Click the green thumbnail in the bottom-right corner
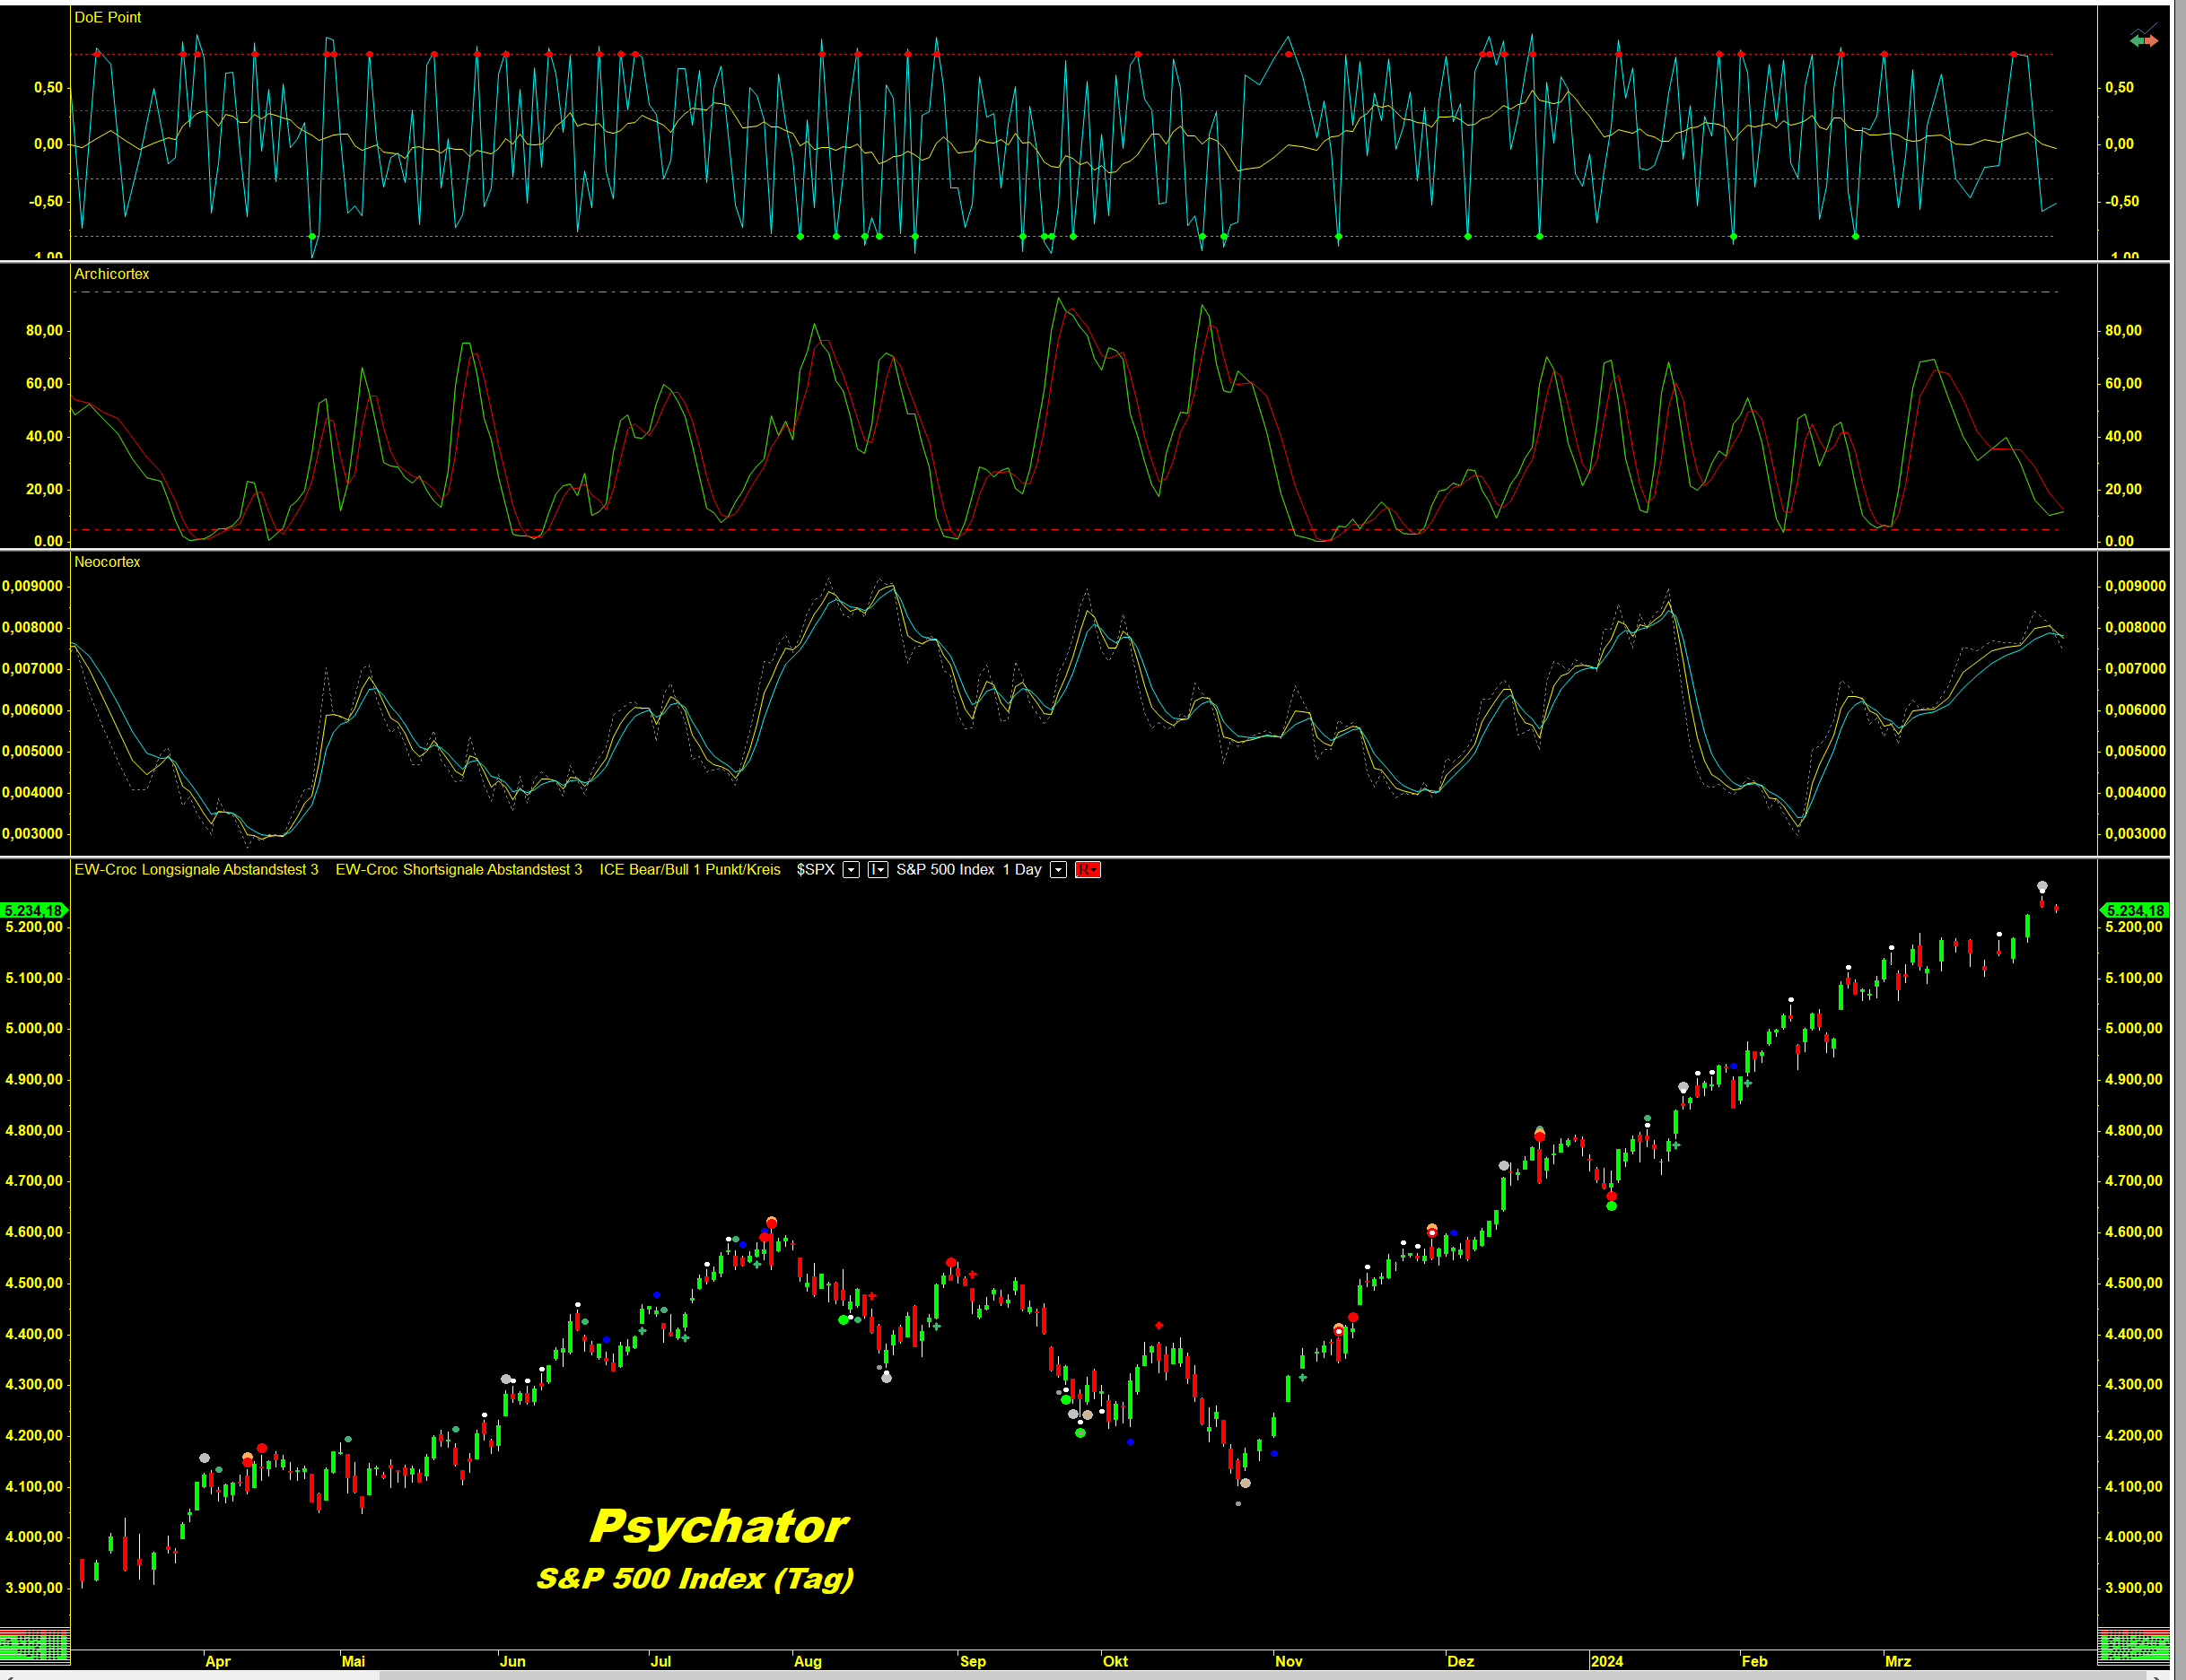This screenshot has height=1680, width=2186. 2132,1645
